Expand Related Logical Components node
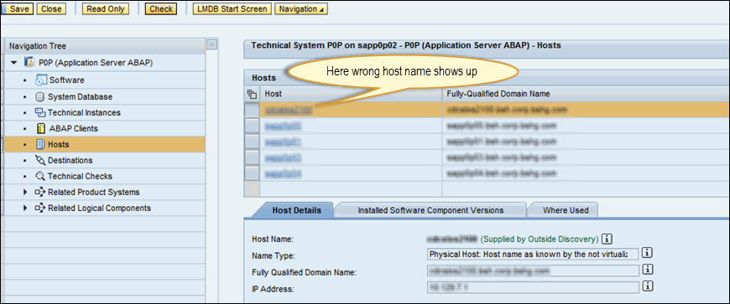The width and height of the screenshot is (730, 304). point(25,208)
